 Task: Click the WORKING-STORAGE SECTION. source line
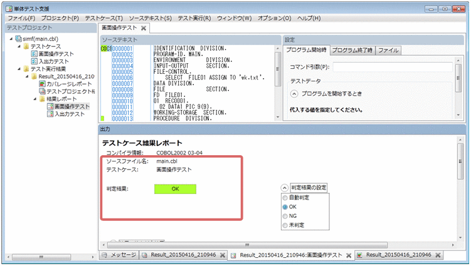pyautogui.click(x=190, y=113)
